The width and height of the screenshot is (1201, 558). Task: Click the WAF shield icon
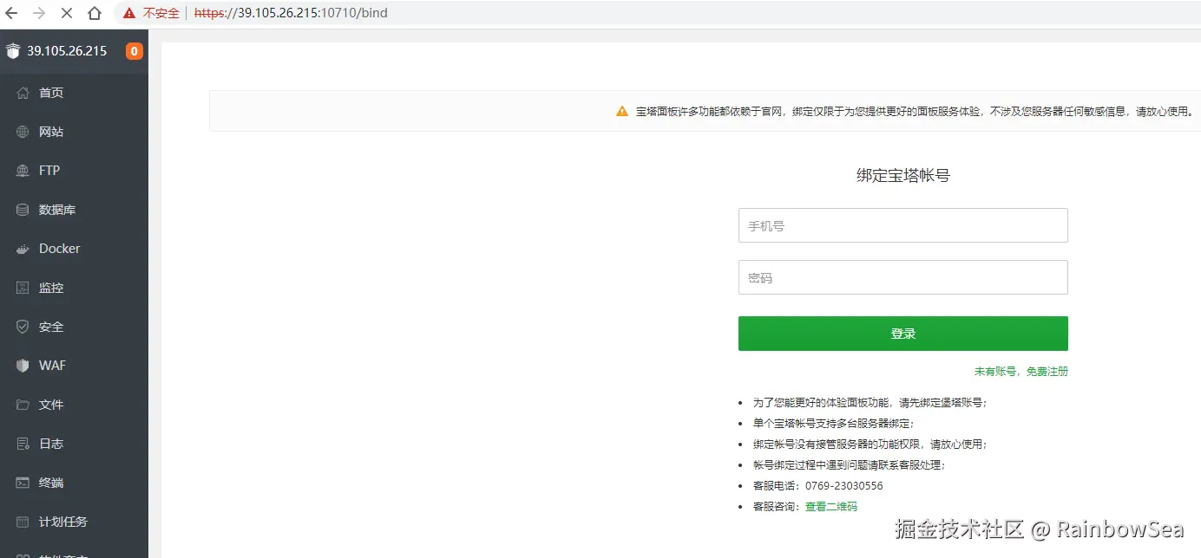coord(23,366)
